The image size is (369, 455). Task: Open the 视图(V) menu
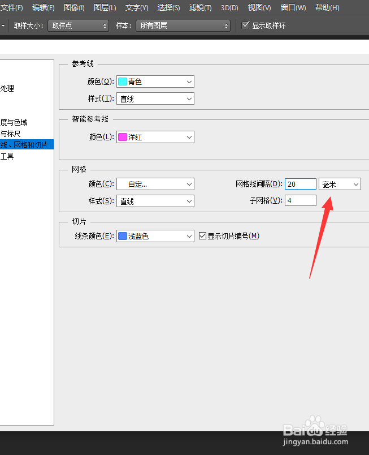pos(259,7)
